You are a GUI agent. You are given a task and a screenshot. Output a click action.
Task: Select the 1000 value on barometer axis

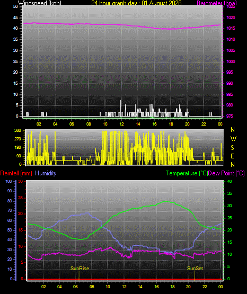pyautogui.click(x=231, y=61)
